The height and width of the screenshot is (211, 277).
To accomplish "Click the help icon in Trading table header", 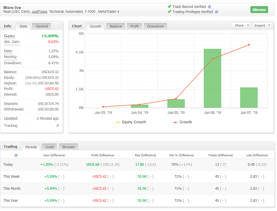I will tap(16, 155).
